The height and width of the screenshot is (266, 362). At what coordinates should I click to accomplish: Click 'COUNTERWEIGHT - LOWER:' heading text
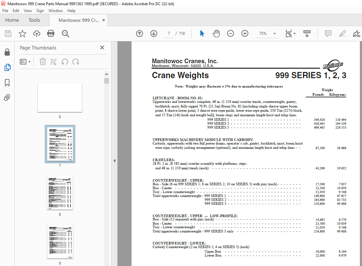(x=179, y=243)
